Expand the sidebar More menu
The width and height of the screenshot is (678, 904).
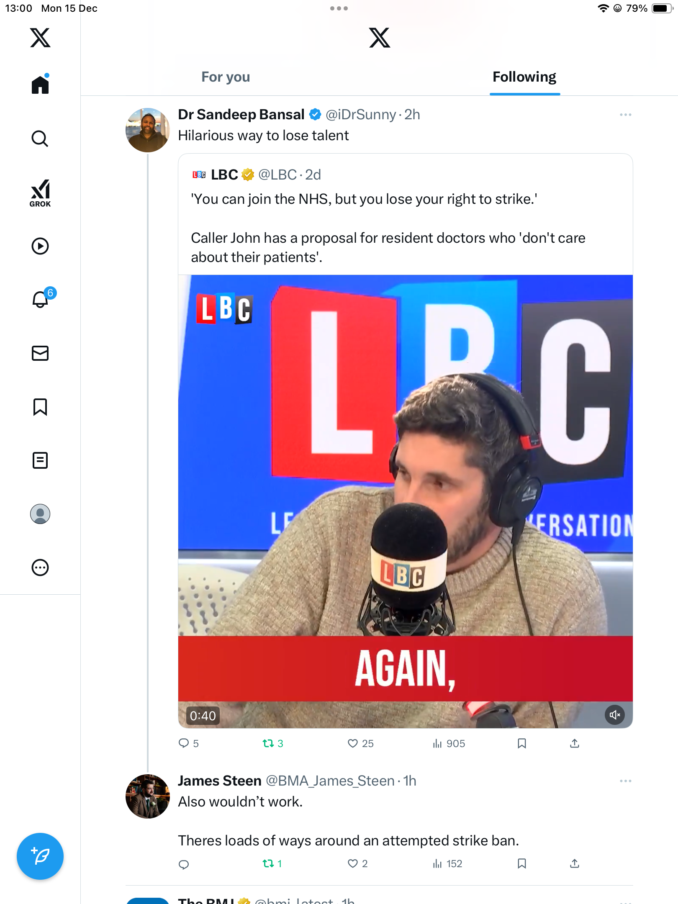40,568
